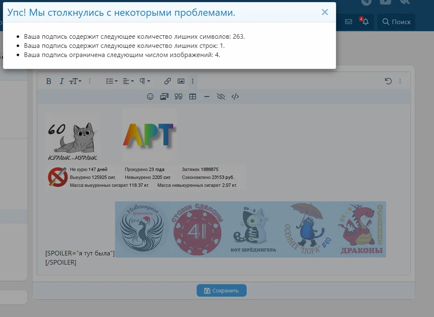The height and width of the screenshot is (317, 434).
Task: Open the text alignment dropdown
Action: pos(128,81)
